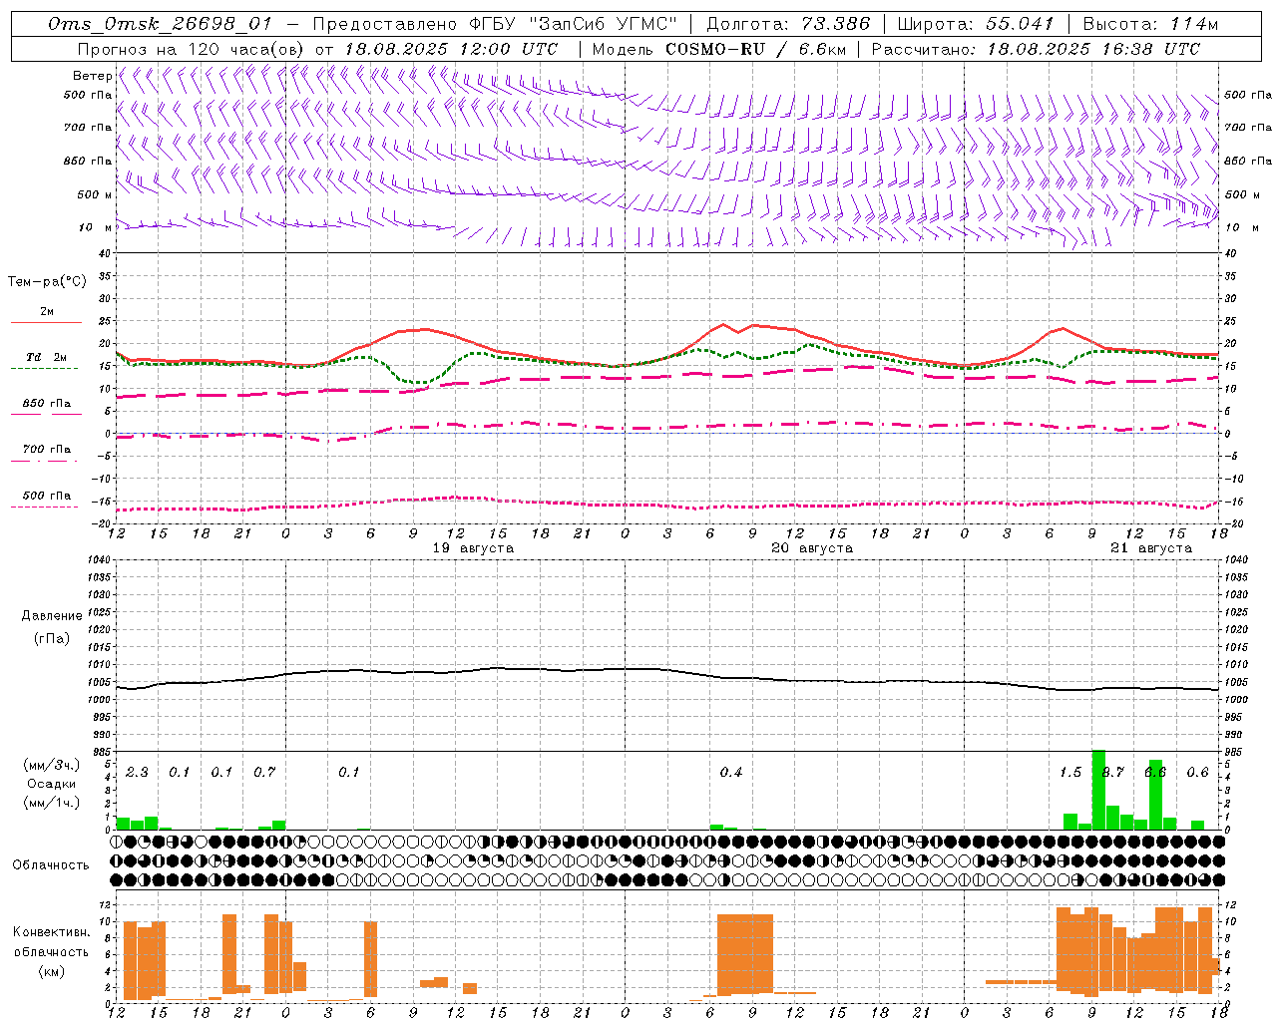
Task: Select the 2.3 precipitation total value
Action: (137, 772)
